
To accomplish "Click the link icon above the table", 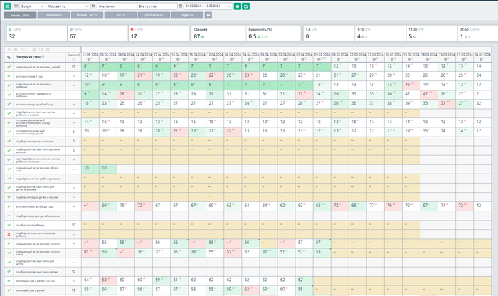I will 23,50.
